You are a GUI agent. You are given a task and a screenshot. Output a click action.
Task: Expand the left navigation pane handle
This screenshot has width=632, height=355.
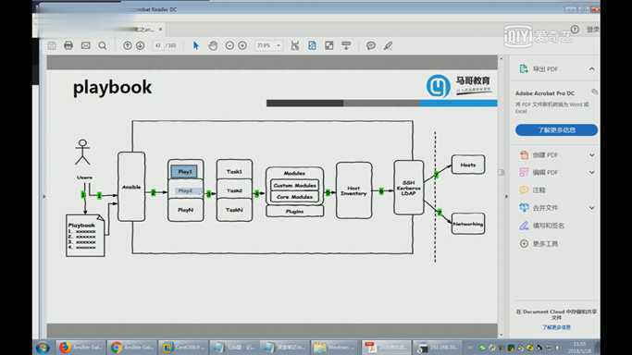[43, 196]
